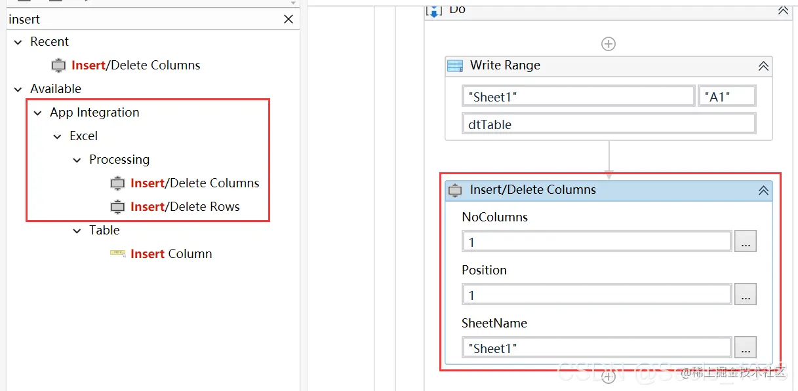798x391 pixels.
Task: Collapse the Insert/Delete Columns activity card
Action: [x=763, y=190]
